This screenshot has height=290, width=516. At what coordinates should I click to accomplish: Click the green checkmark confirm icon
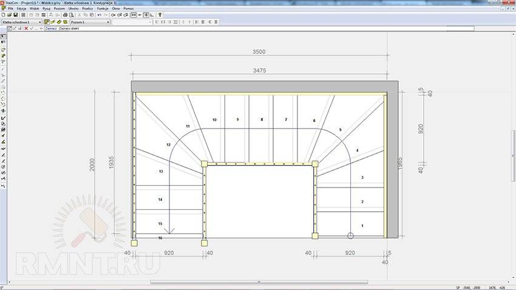coord(32,28)
